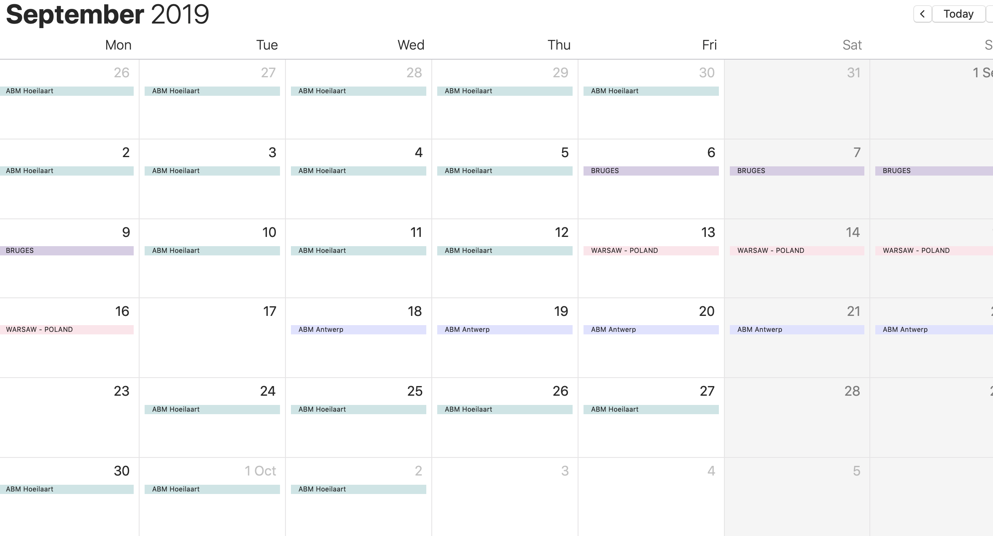This screenshot has width=993, height=536.
Task: Open ABM Hoeilaart event on September 2
Action: point(67,171)
